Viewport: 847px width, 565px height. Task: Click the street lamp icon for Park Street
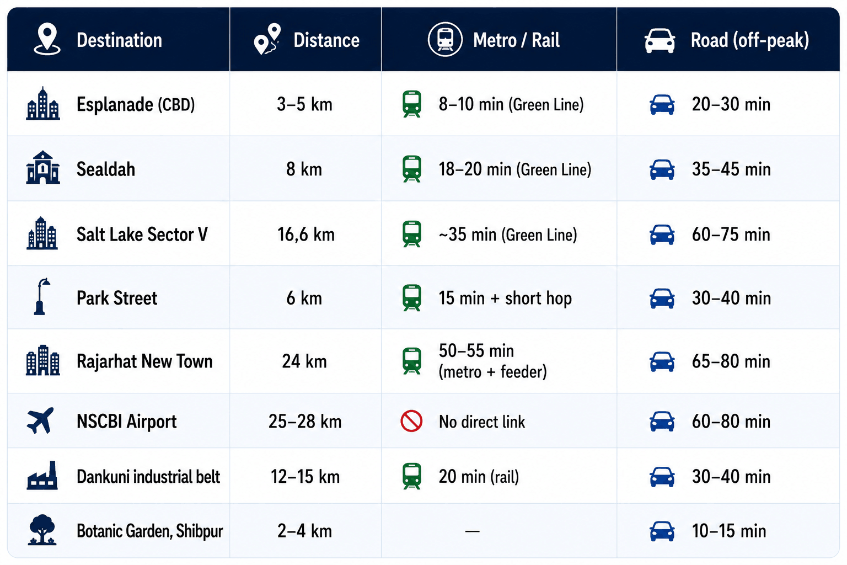tap(41, 297)
